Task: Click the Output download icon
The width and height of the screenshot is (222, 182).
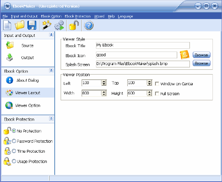Action: click(x=10, y=57)
